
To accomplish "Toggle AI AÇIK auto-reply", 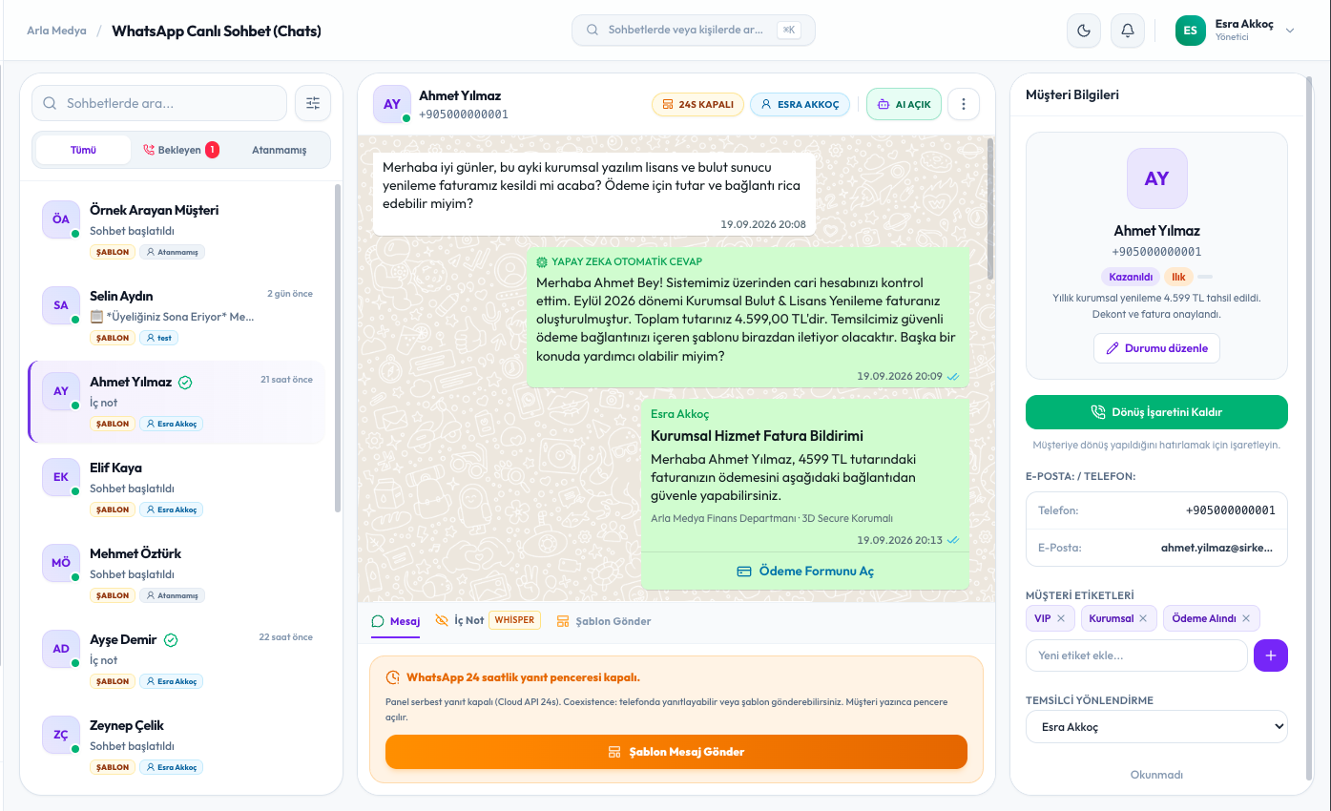I will coord(904,104).
